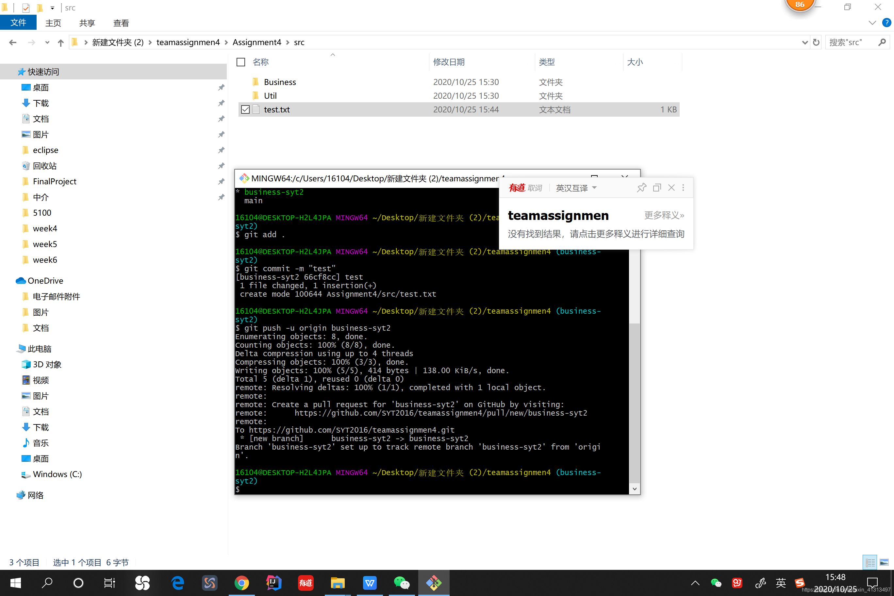This screenshot has width=894, height=596.
Task: Uncheck the test.txt file checkbox
Action: 245,109
